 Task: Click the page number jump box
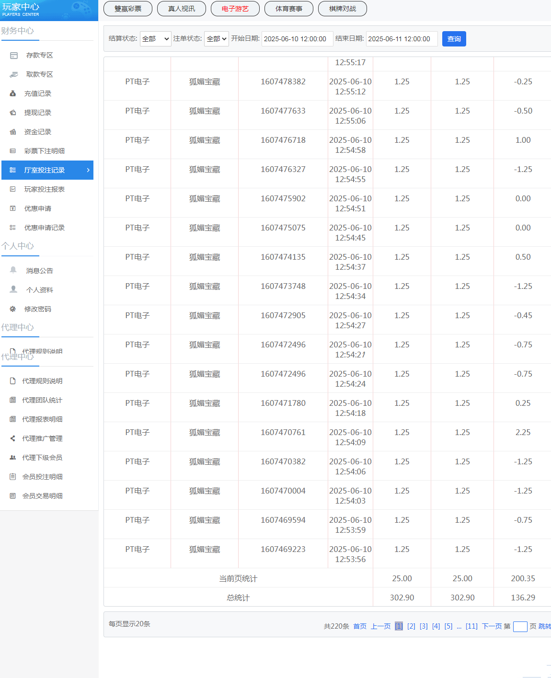520,627
